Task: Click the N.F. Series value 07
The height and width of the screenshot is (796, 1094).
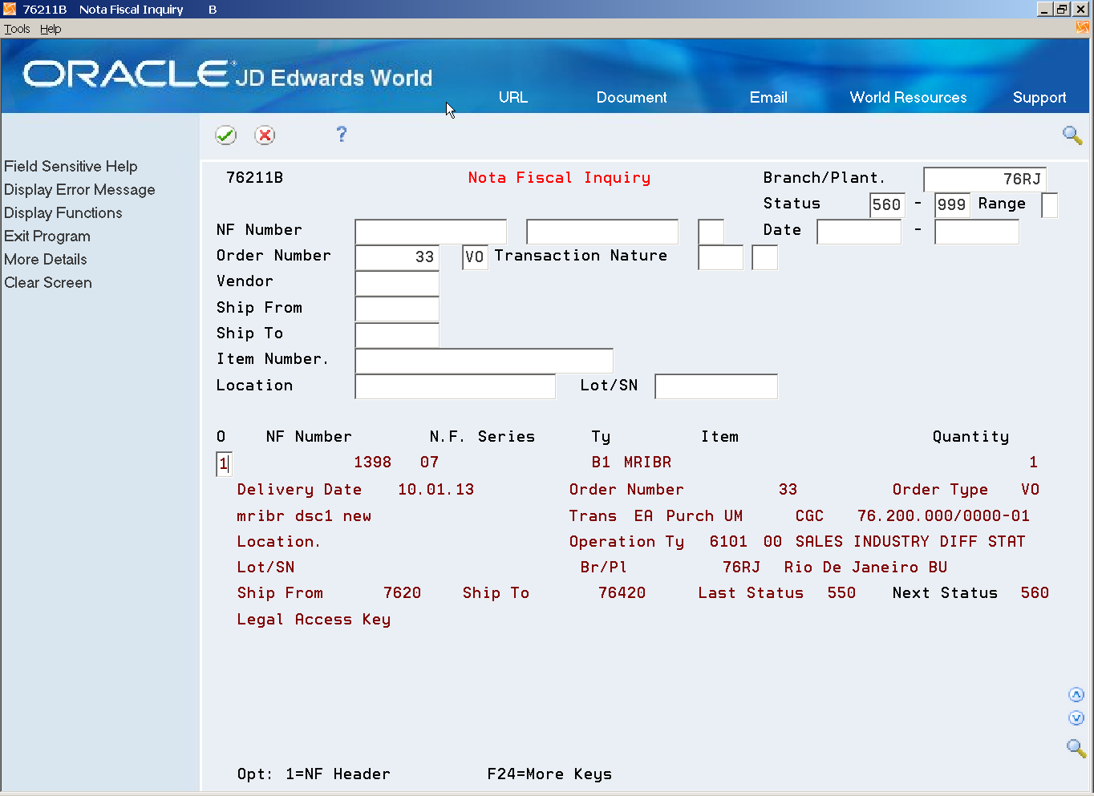Action: point(430,463)
